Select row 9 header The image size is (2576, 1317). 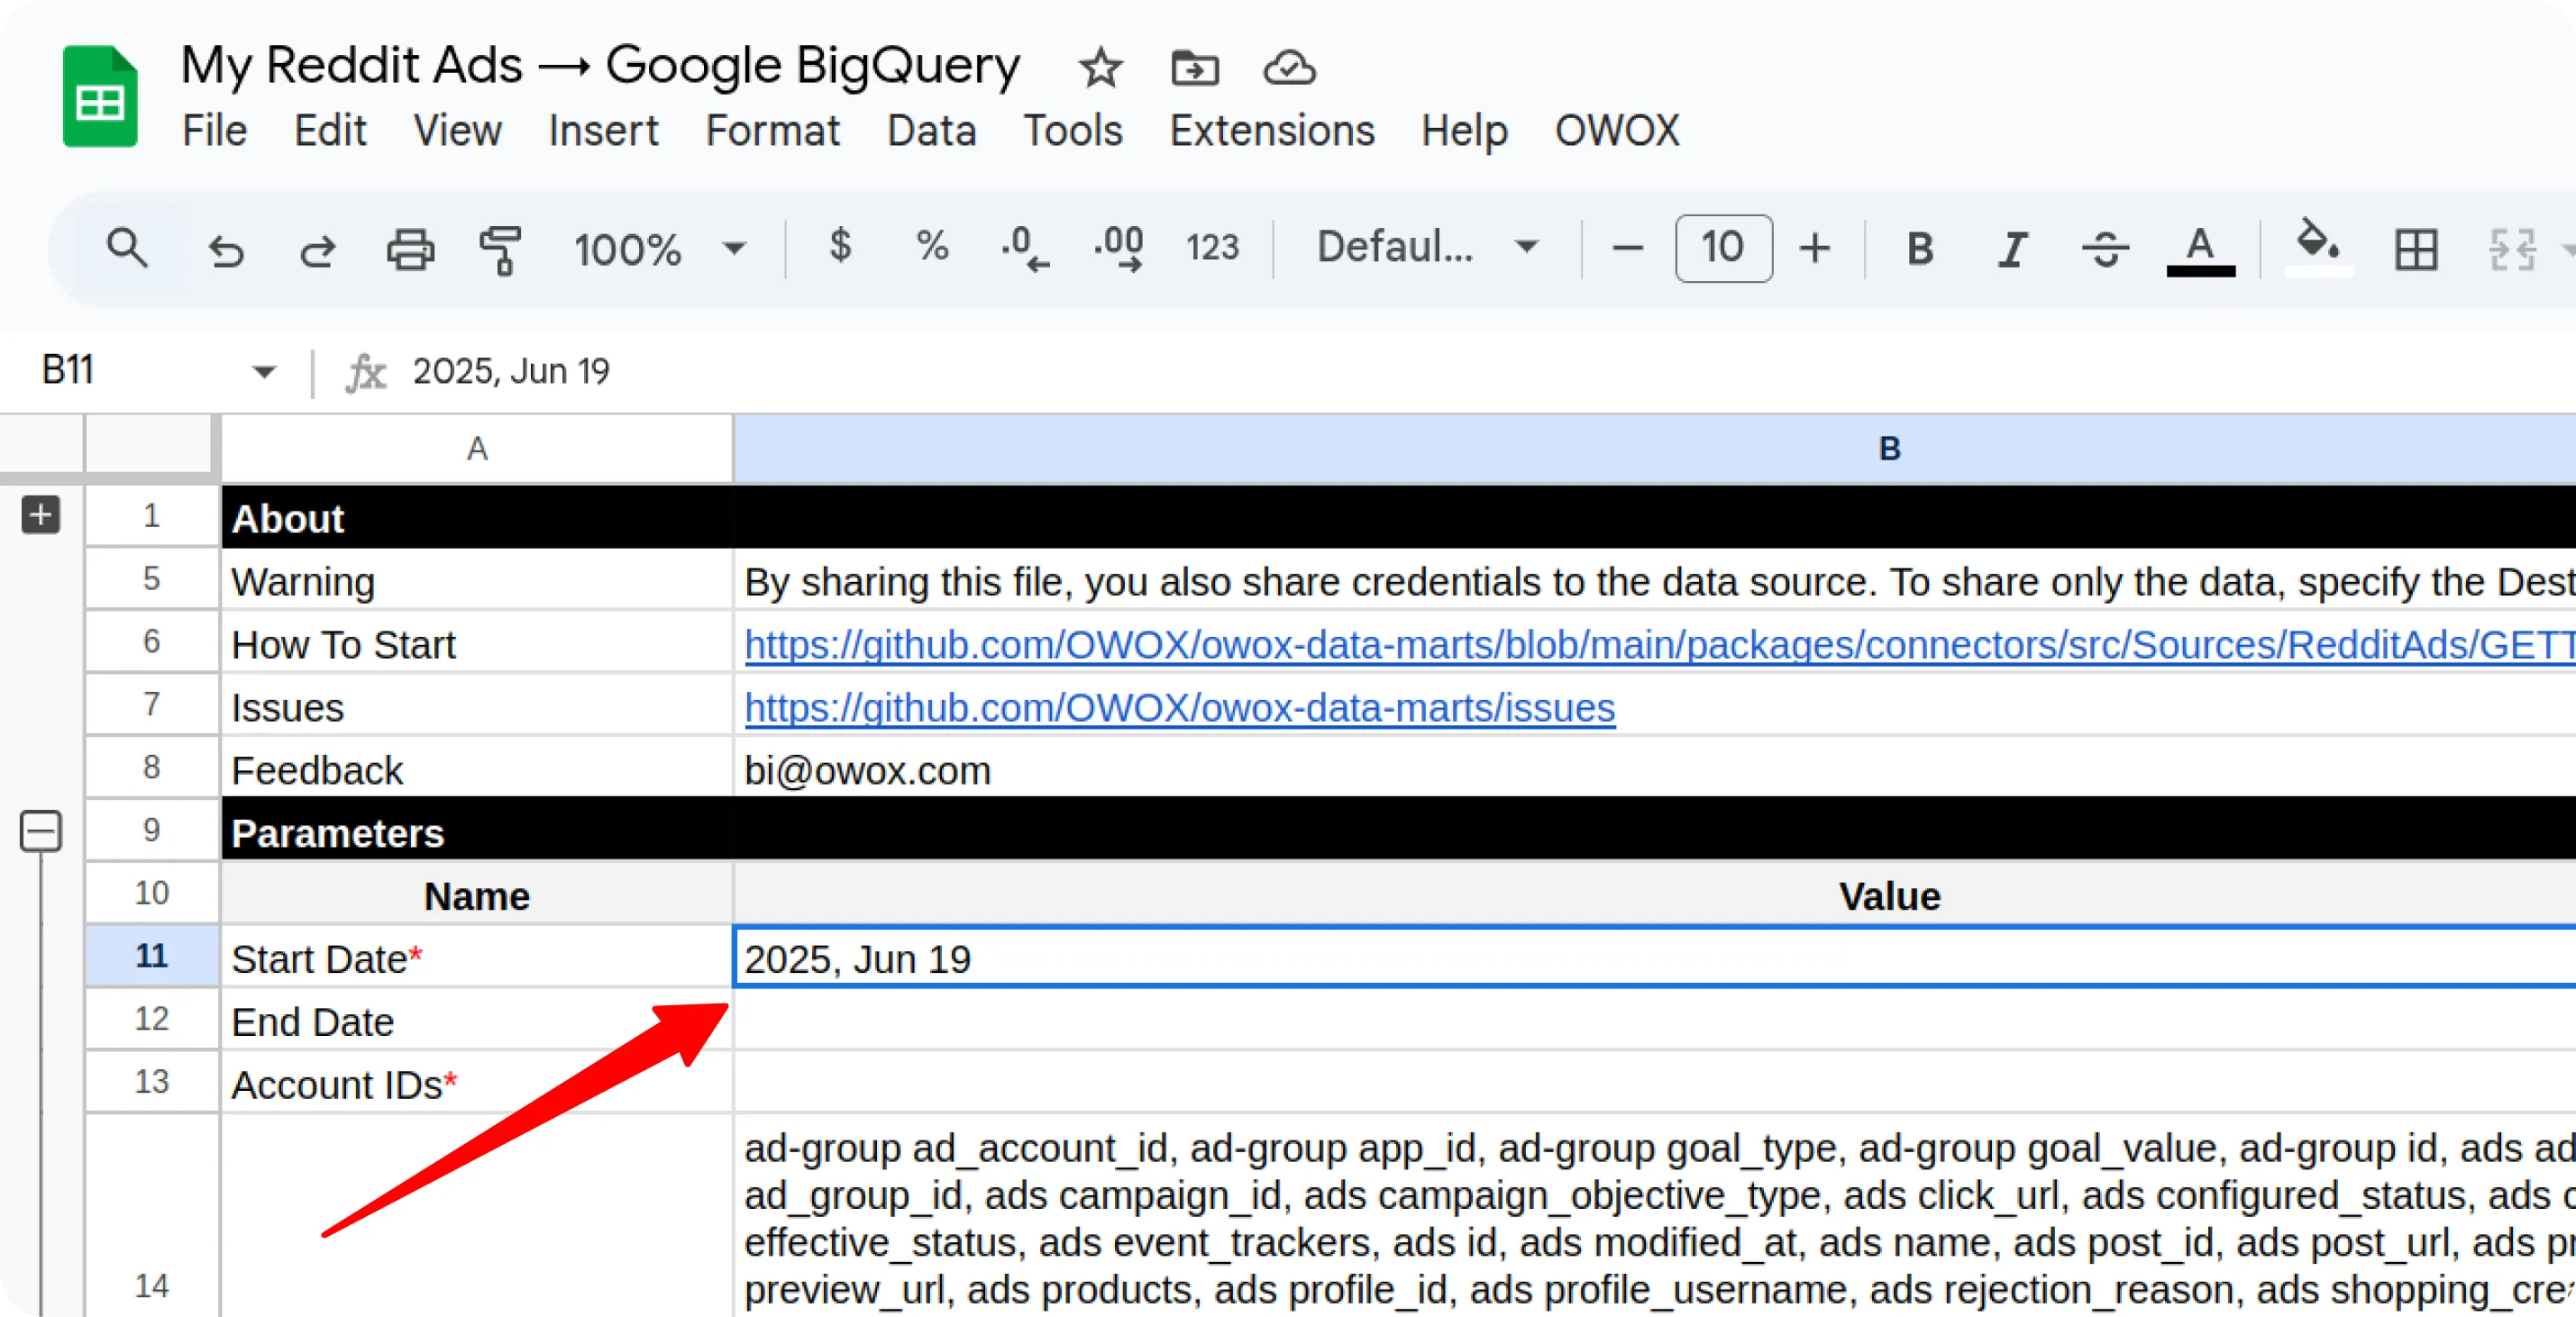point(151,831)
